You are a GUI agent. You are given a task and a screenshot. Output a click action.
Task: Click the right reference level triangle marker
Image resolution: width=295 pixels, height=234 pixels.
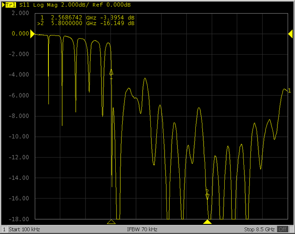291,34
